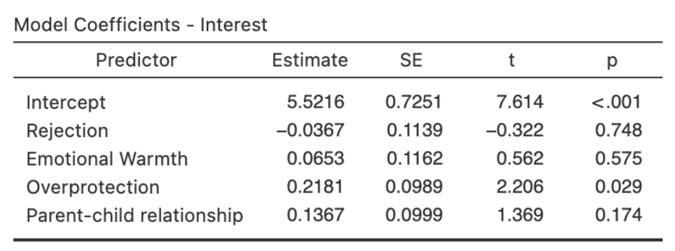Click the Model Coefficients - Interest title
The image size is (675, 251).
141,25
